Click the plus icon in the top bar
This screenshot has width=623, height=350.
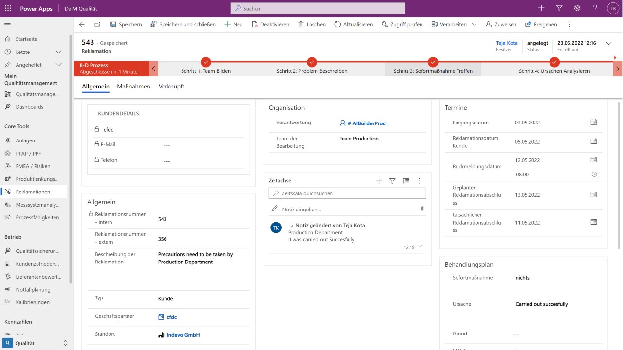[541, 8]
